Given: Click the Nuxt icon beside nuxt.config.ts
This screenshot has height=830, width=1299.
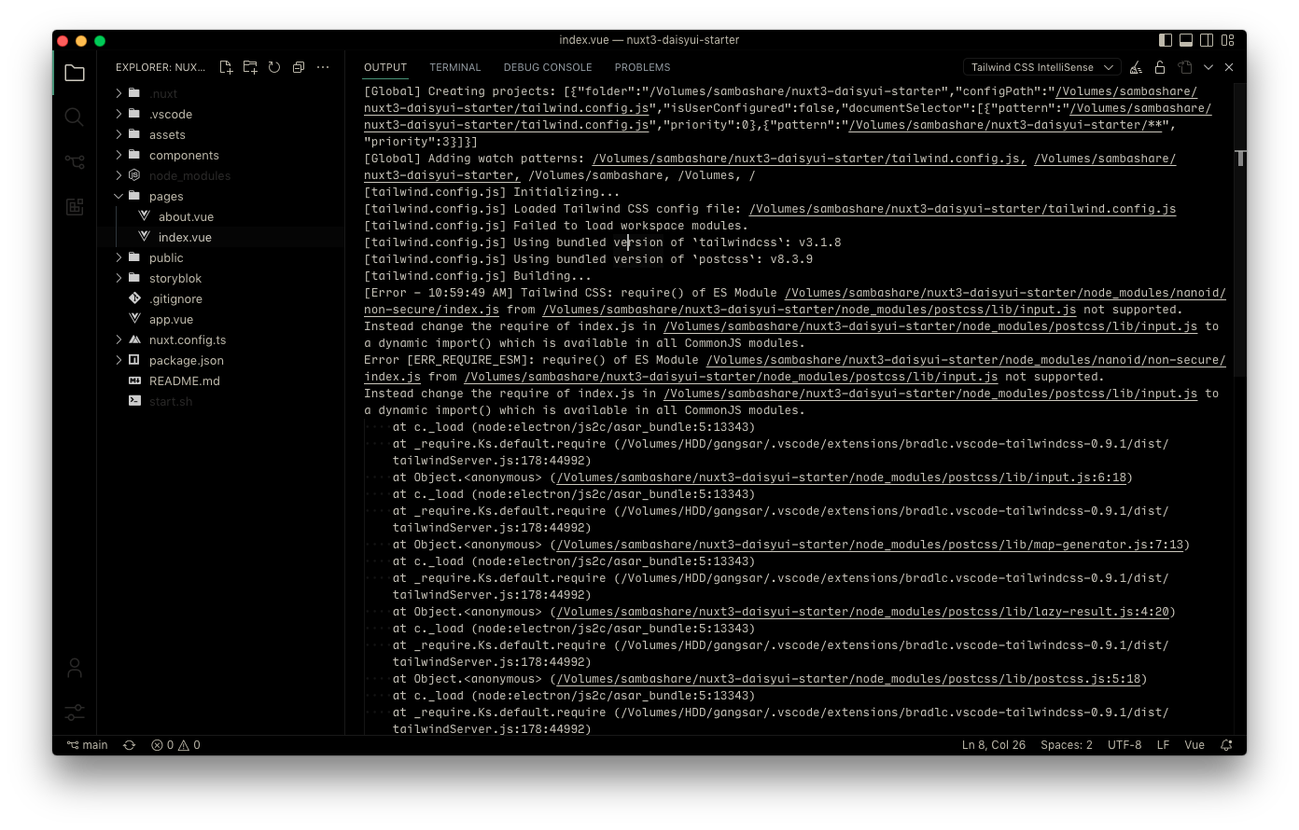Looking at the screenshot, I should pos(134,339).
